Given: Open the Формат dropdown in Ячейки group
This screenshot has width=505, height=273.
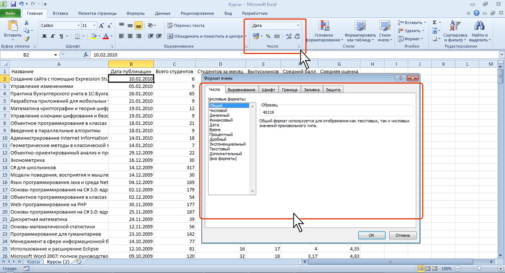Looking at the screenshot, I should point(411,39).
